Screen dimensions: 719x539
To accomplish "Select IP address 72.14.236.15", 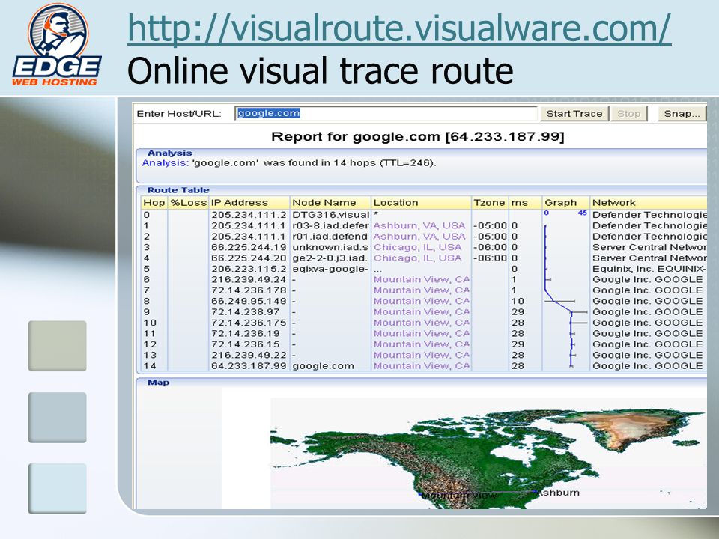I will (246, 344).
